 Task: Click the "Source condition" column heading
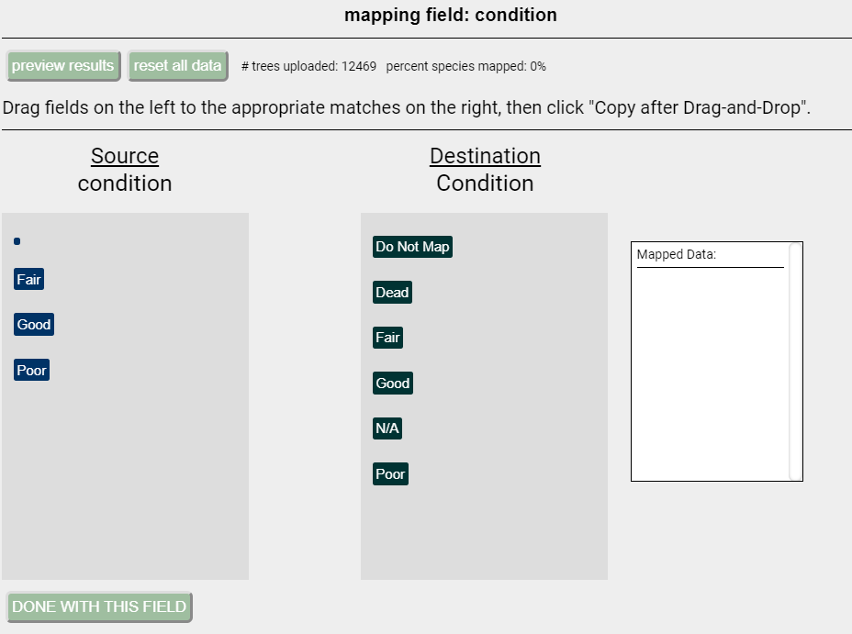pyautogui.click(x=124, y=170)
